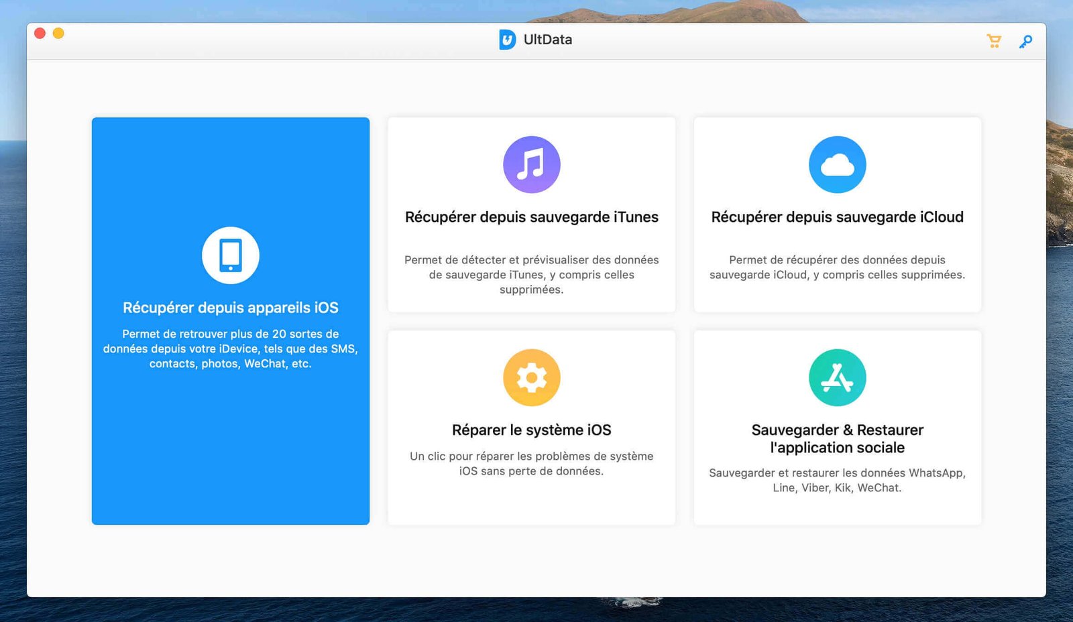Open Récupérer depuis appareils iOS heading
This screenshot has height=622, width=1073.
[231, 308]
